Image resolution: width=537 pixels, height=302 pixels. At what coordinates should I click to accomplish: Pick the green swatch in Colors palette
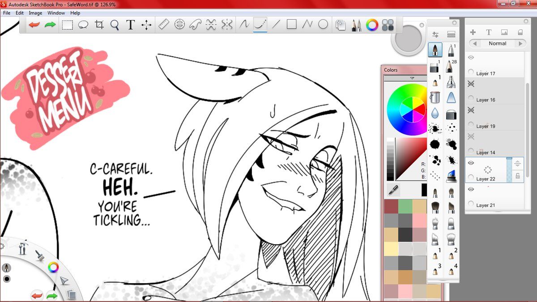tap(405, 206)
